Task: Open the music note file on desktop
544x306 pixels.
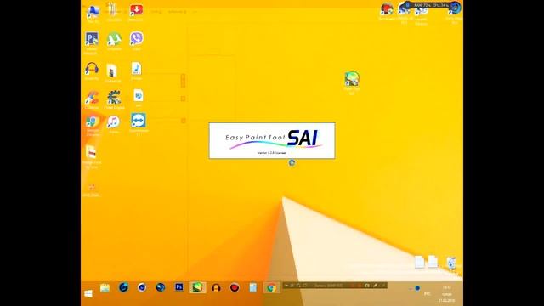Action: [137, 69]
